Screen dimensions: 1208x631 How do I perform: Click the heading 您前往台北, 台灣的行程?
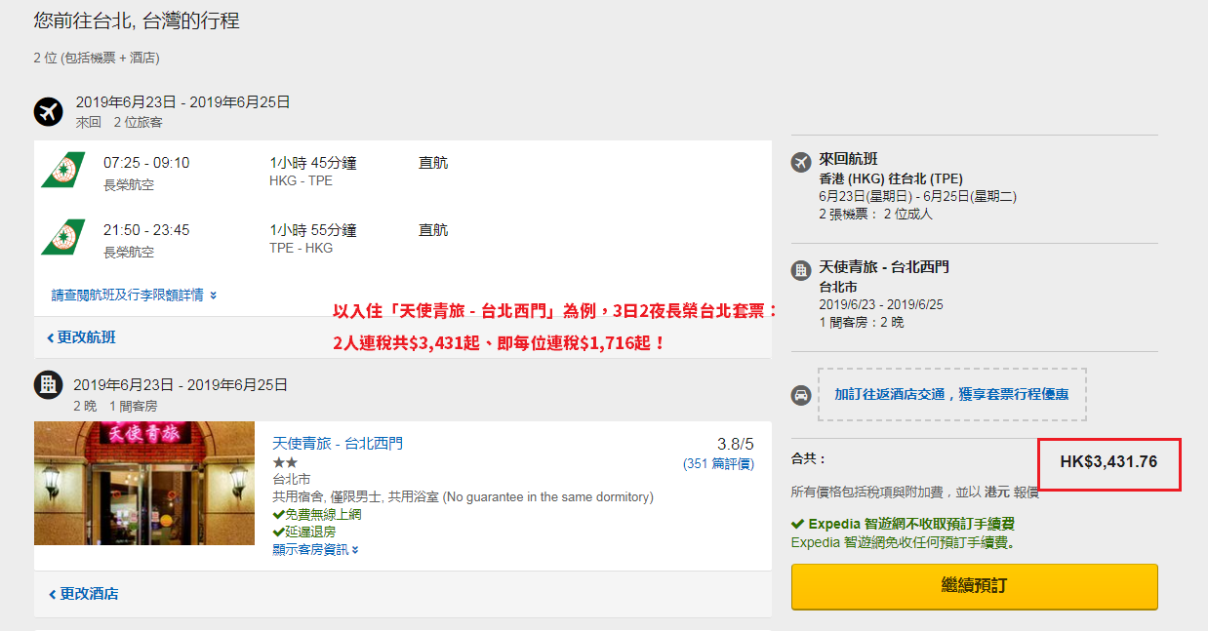click(x=137, y=20)
